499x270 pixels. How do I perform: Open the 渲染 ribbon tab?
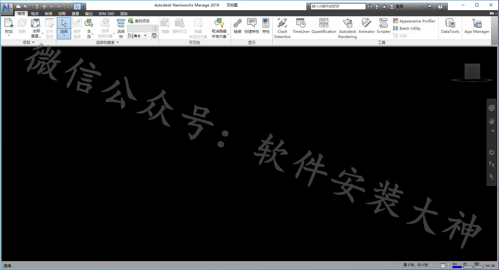pyautogui.click(x=124, y=13)
